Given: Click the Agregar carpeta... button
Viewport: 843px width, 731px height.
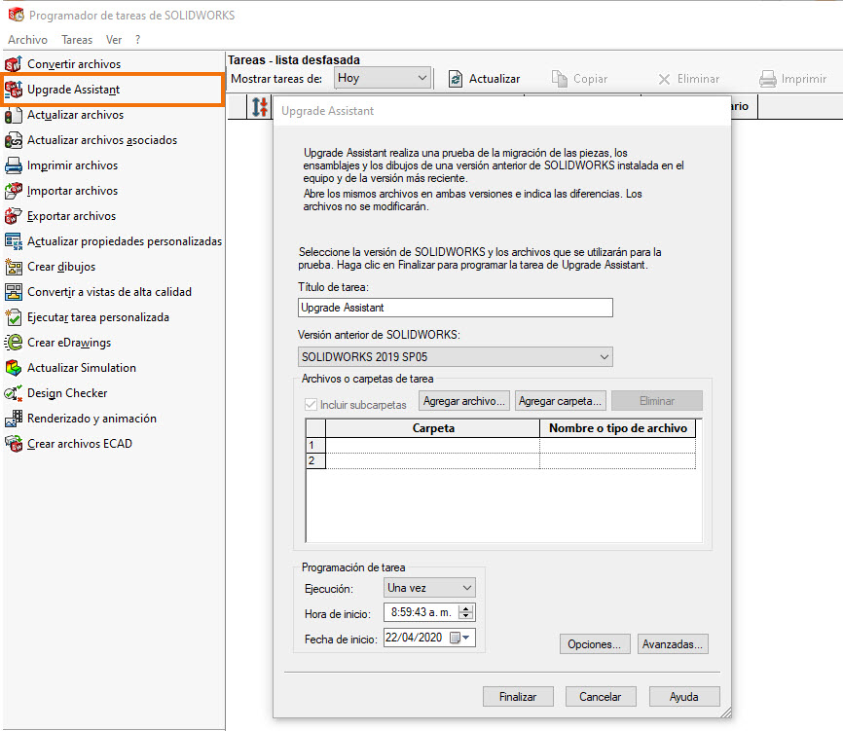Looking at the screenshot, I should [x=560, y=401].
